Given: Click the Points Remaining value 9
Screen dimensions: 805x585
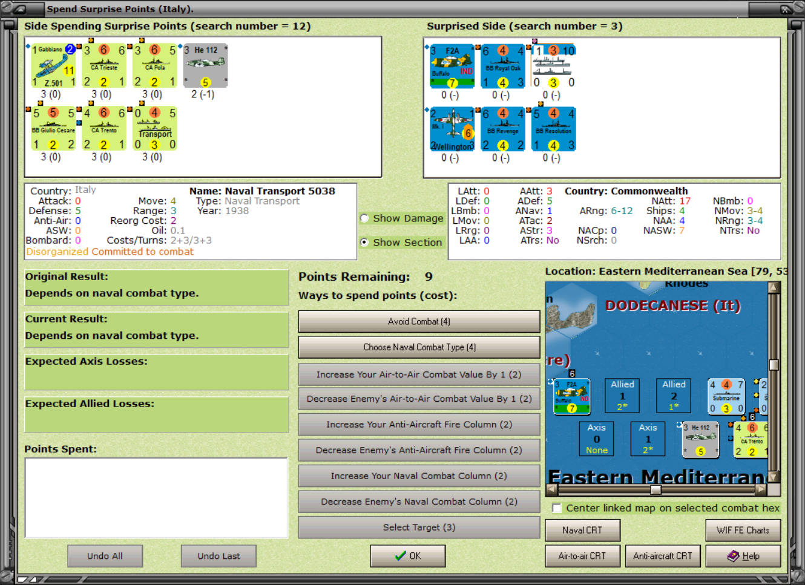Looking at the screenshot, I should coord(429,276).
